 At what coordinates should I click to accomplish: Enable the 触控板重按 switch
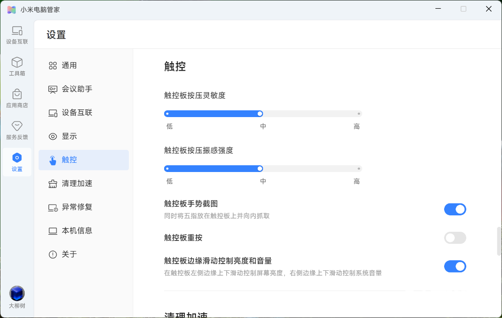click(455, 238)
